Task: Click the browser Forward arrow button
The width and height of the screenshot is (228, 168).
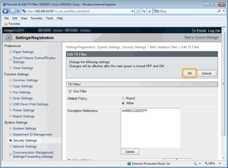Action: pyautogui.click(x=13, y=11)
